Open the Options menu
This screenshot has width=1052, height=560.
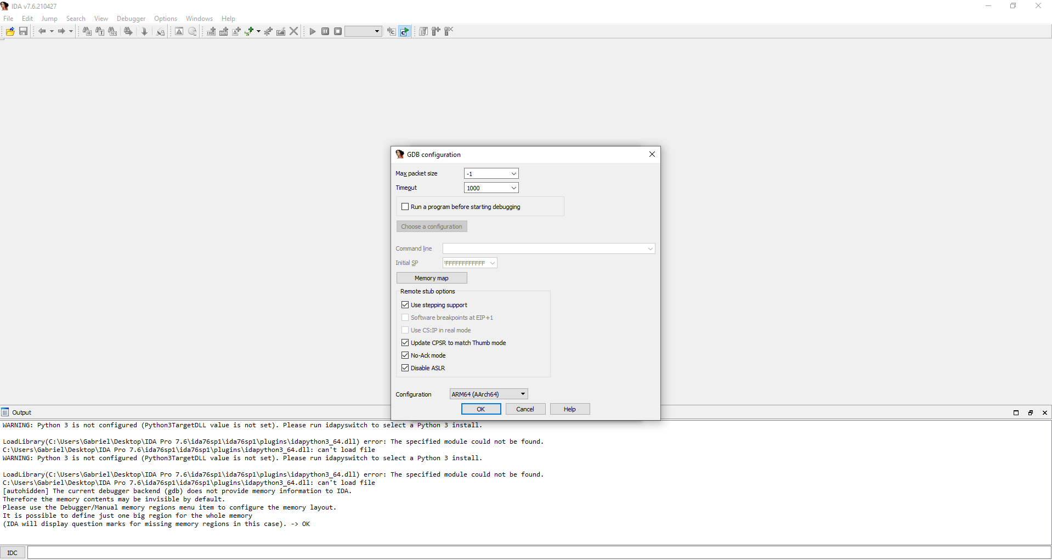tap(166, 19)
